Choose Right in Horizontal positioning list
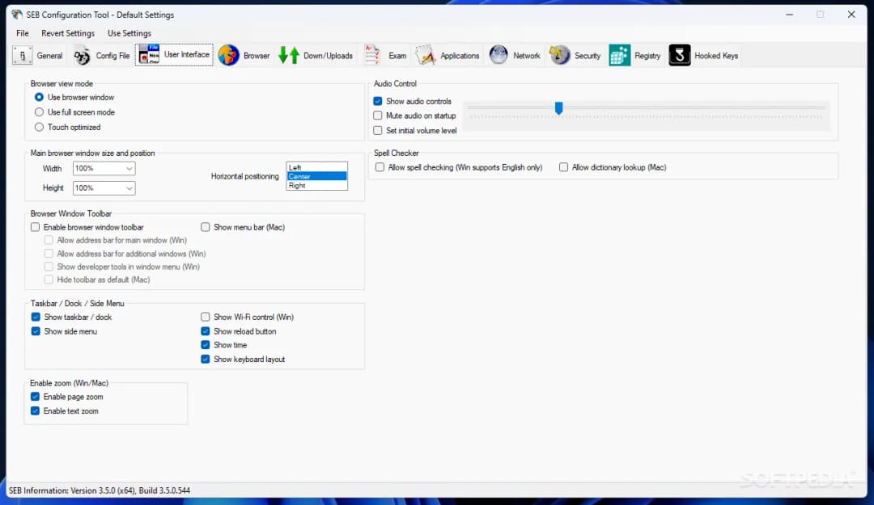874x505 pixels. (x=316, y=185)
